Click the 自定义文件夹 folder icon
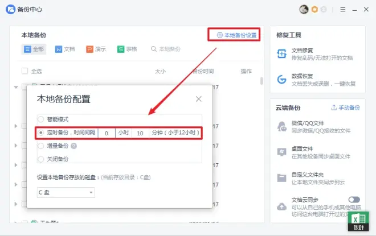Screen dimensions: 376x236 point(281,178)
